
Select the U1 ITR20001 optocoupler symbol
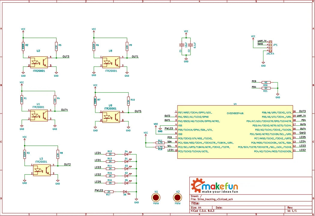coord(39,116)
